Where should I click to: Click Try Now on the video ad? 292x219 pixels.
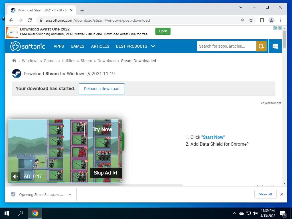click(102, 129)
